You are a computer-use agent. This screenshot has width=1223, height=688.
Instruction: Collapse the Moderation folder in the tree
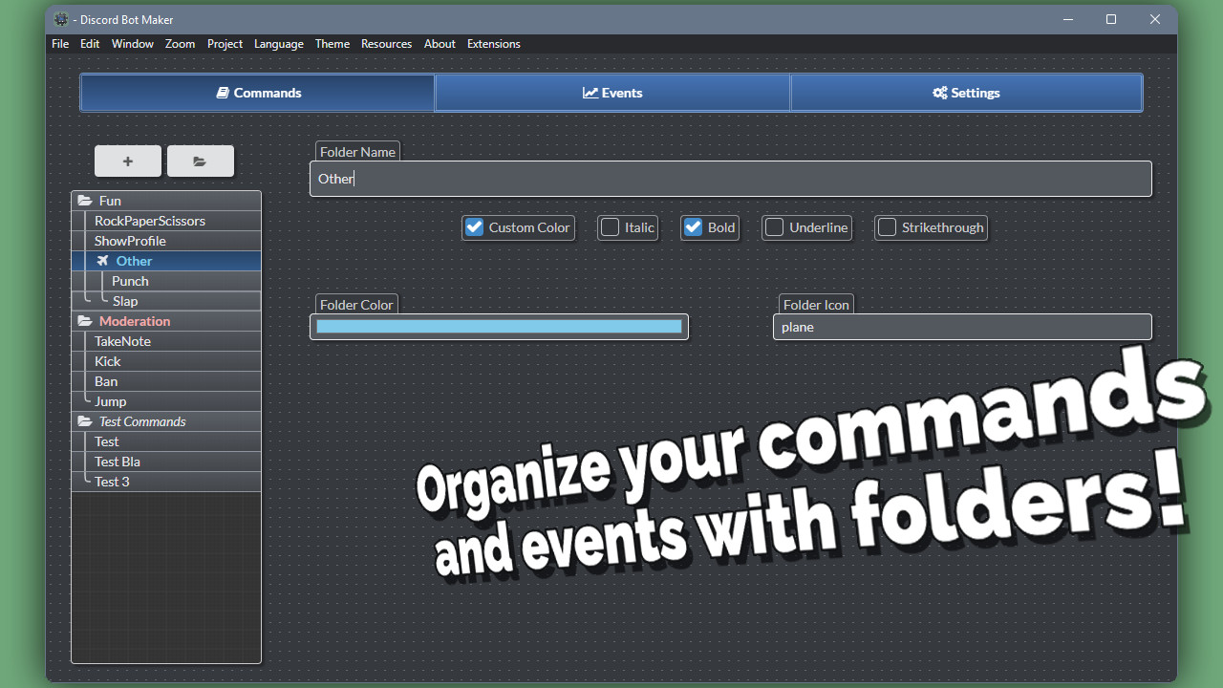(85, 321)
